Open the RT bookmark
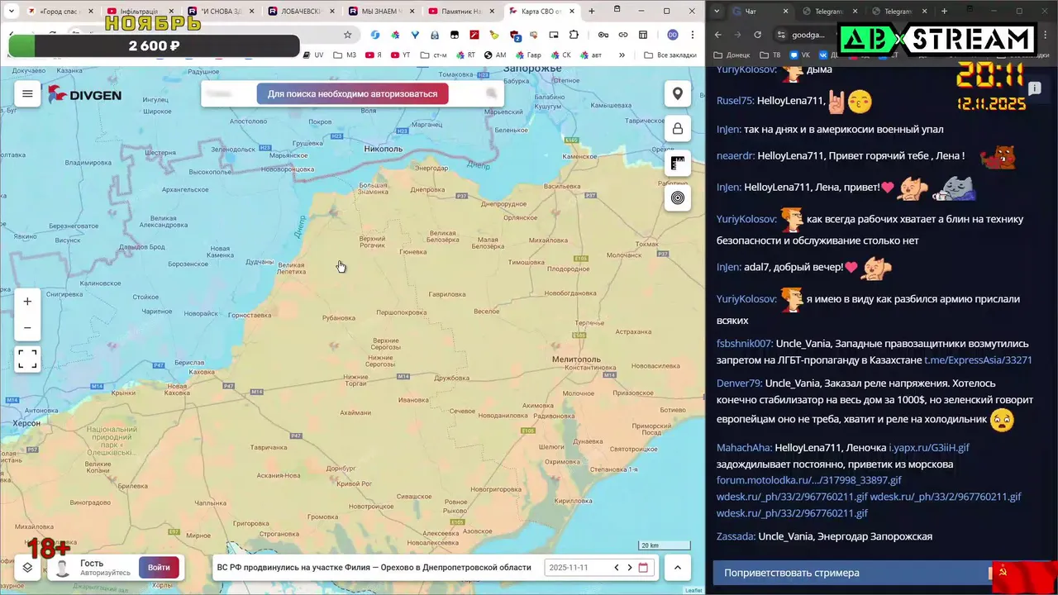 pyautogui.click(x=465, y=55)
